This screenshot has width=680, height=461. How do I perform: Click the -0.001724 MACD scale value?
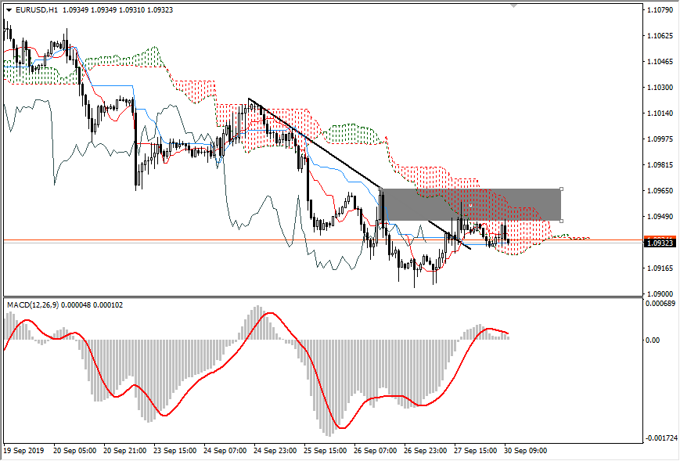[x=661, y=438]
